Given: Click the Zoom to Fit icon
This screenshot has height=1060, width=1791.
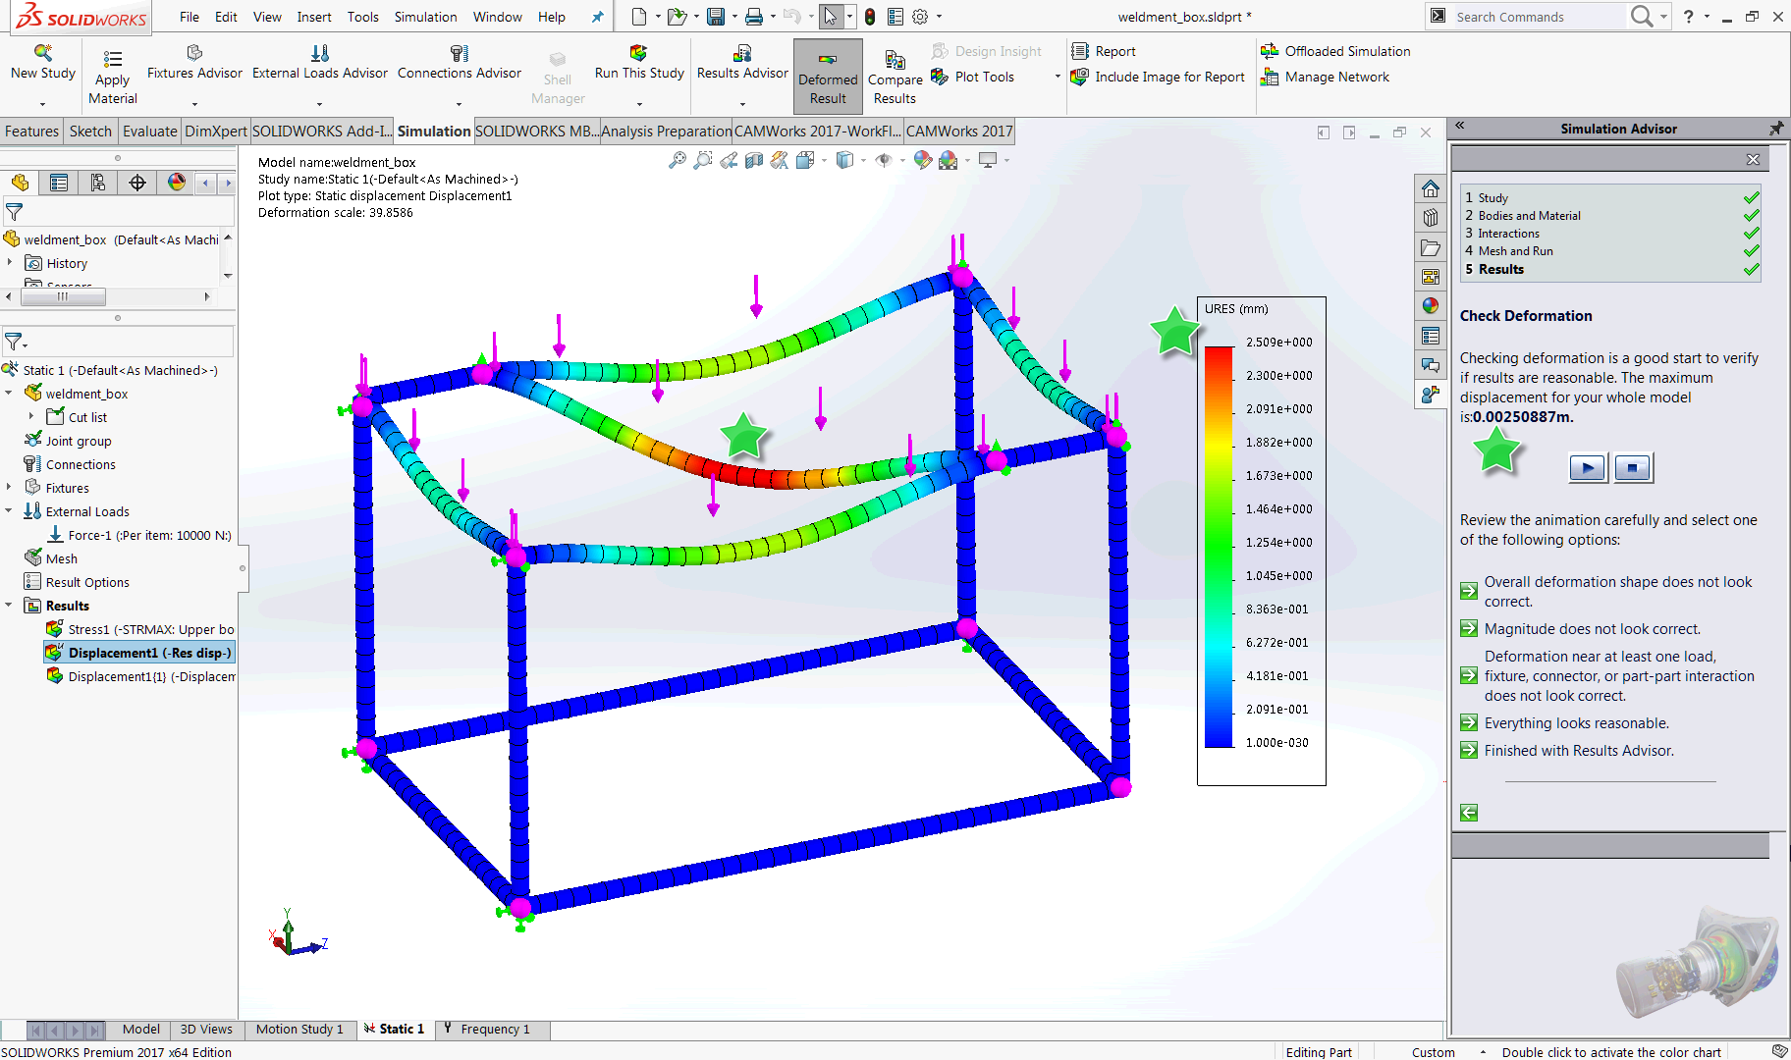Looking at the screenshot, I should click(678, 160).
